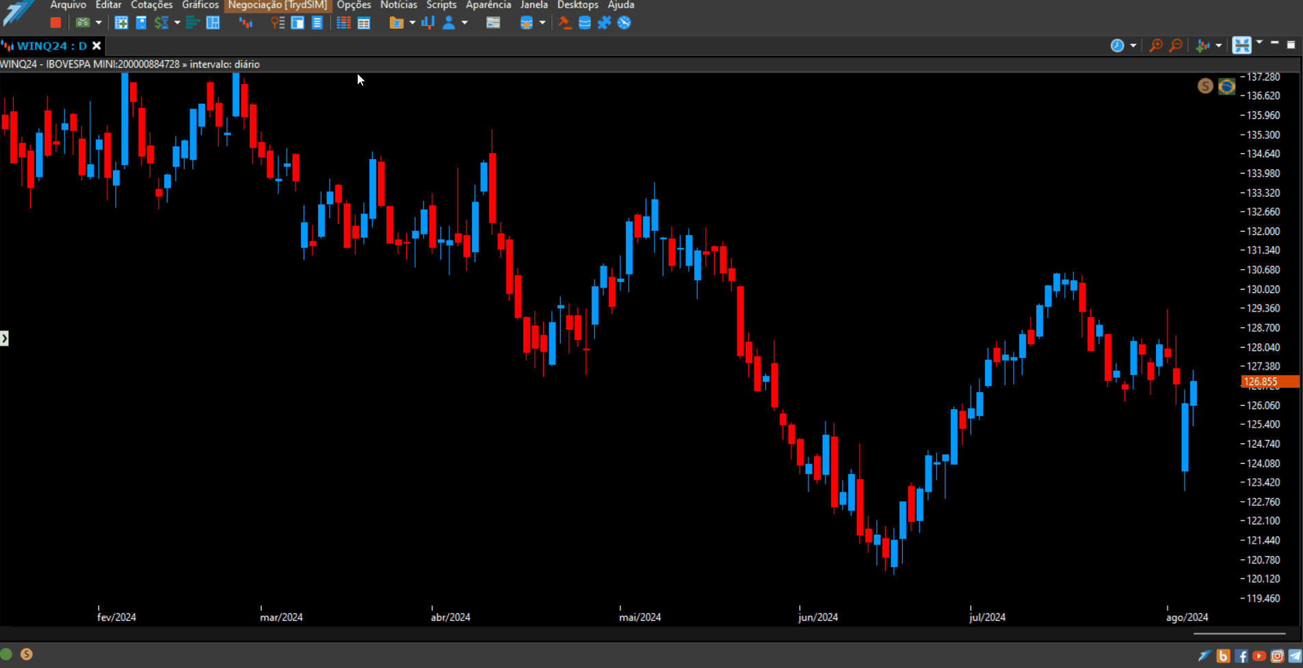Open the Negociação [TrydSIM] menu
Screen dimensions: 1303x668
coord(278,5)
